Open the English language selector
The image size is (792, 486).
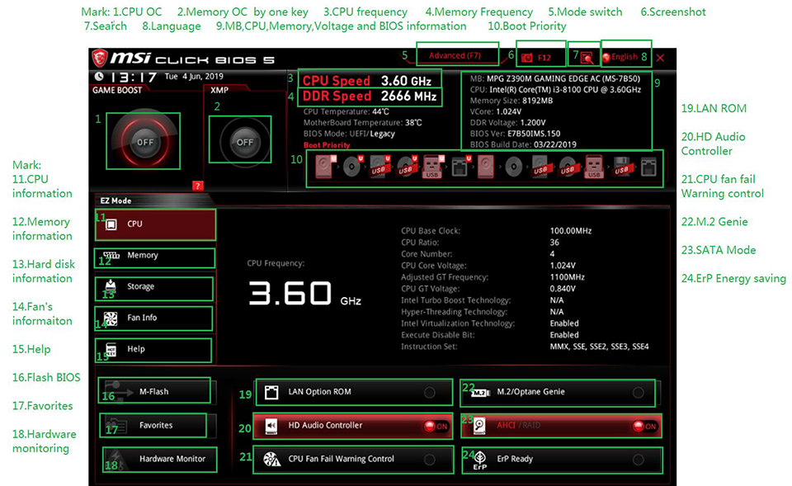pyautogui.click(x=624, y=57)
